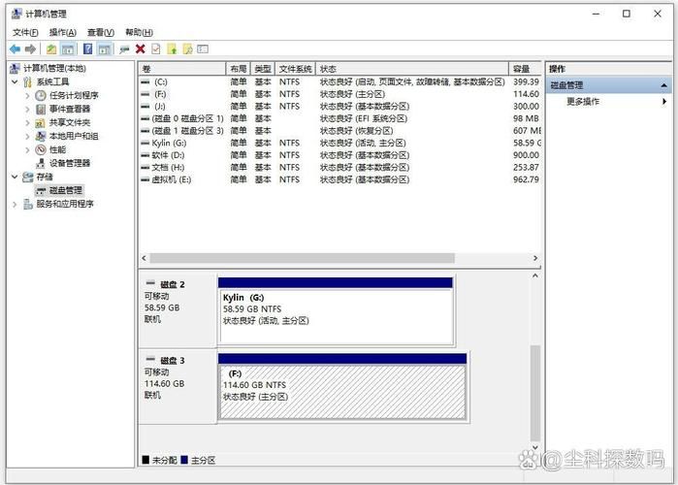This screenshot has height=485, width=678.
Task: Click the yellow page with magnifier icon
Action: [187, 49]
